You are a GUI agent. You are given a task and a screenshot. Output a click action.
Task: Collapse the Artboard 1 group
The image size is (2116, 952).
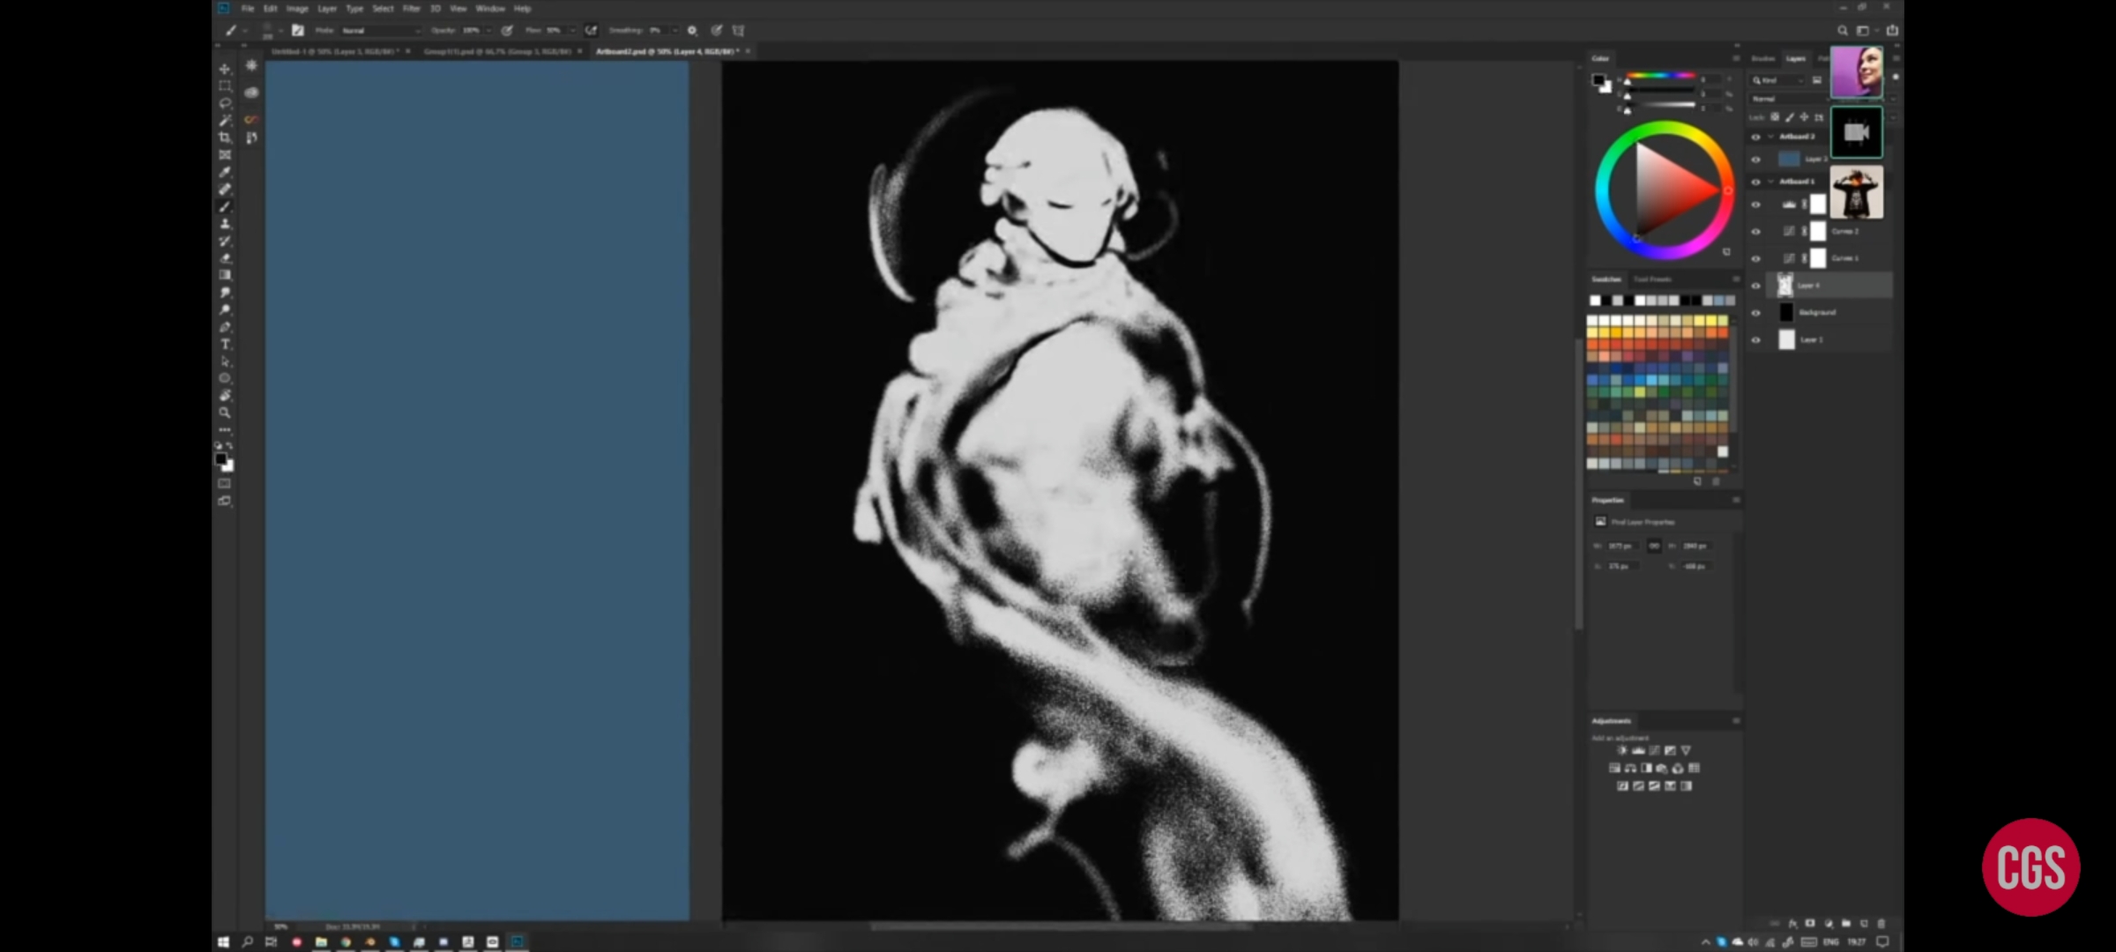[1770, 182]
